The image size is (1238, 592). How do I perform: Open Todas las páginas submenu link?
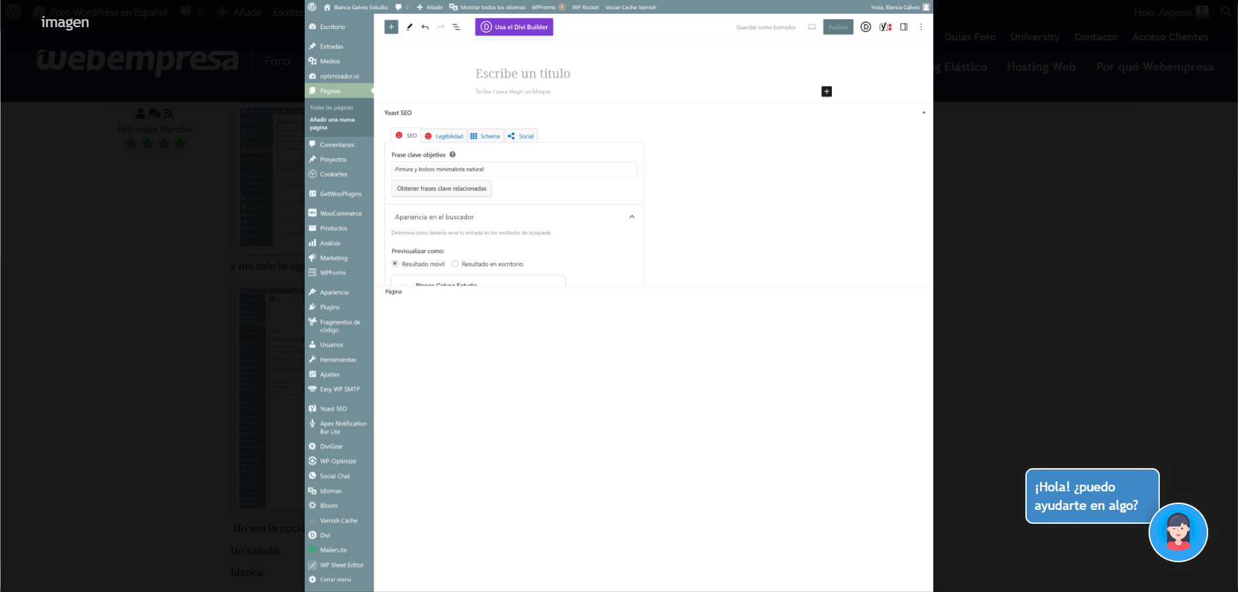[332, 107]
